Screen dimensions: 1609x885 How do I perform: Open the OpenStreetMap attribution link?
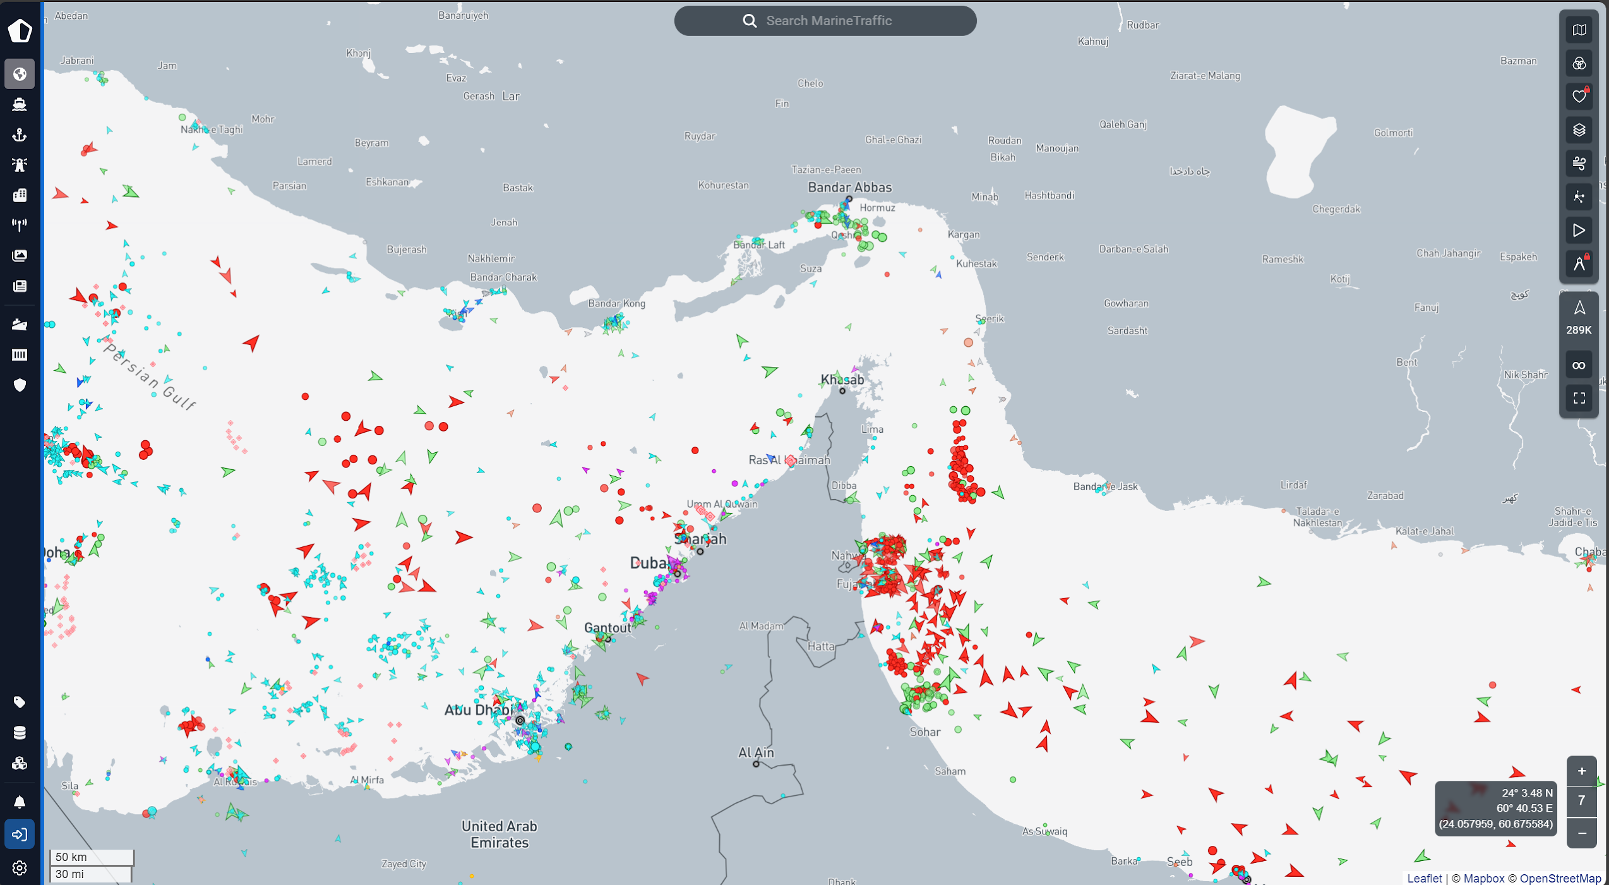[x=1560, y=878]
